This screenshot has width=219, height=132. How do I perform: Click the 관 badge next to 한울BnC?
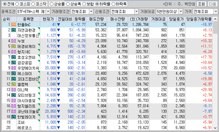pos(14,24)
